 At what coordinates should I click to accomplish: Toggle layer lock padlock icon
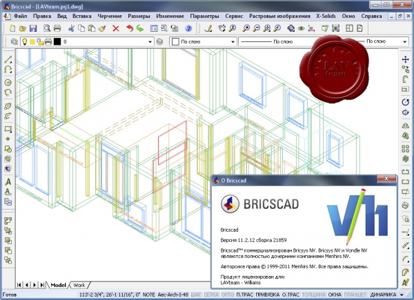pos(40,41)
